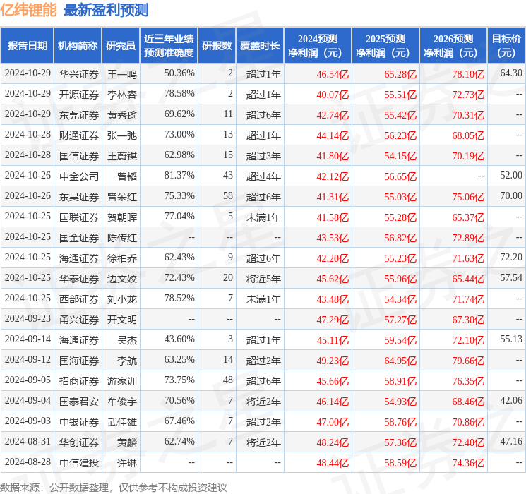Select the 国联证券 institution cell
The image size is (526, 494).
pyautogui.click(x=79, y=217)
